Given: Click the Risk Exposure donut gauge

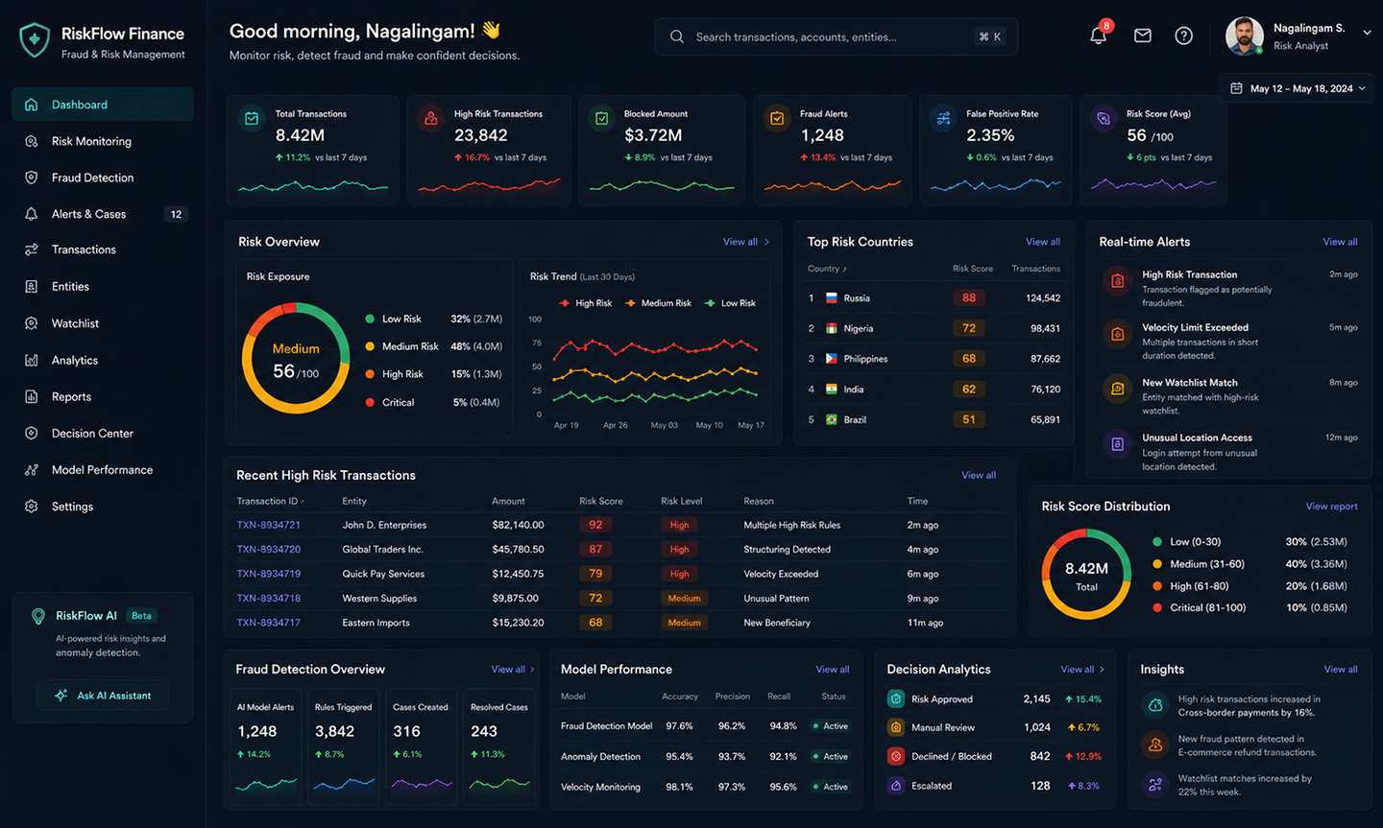Looking at the screenshot, I should pos(296,359).
